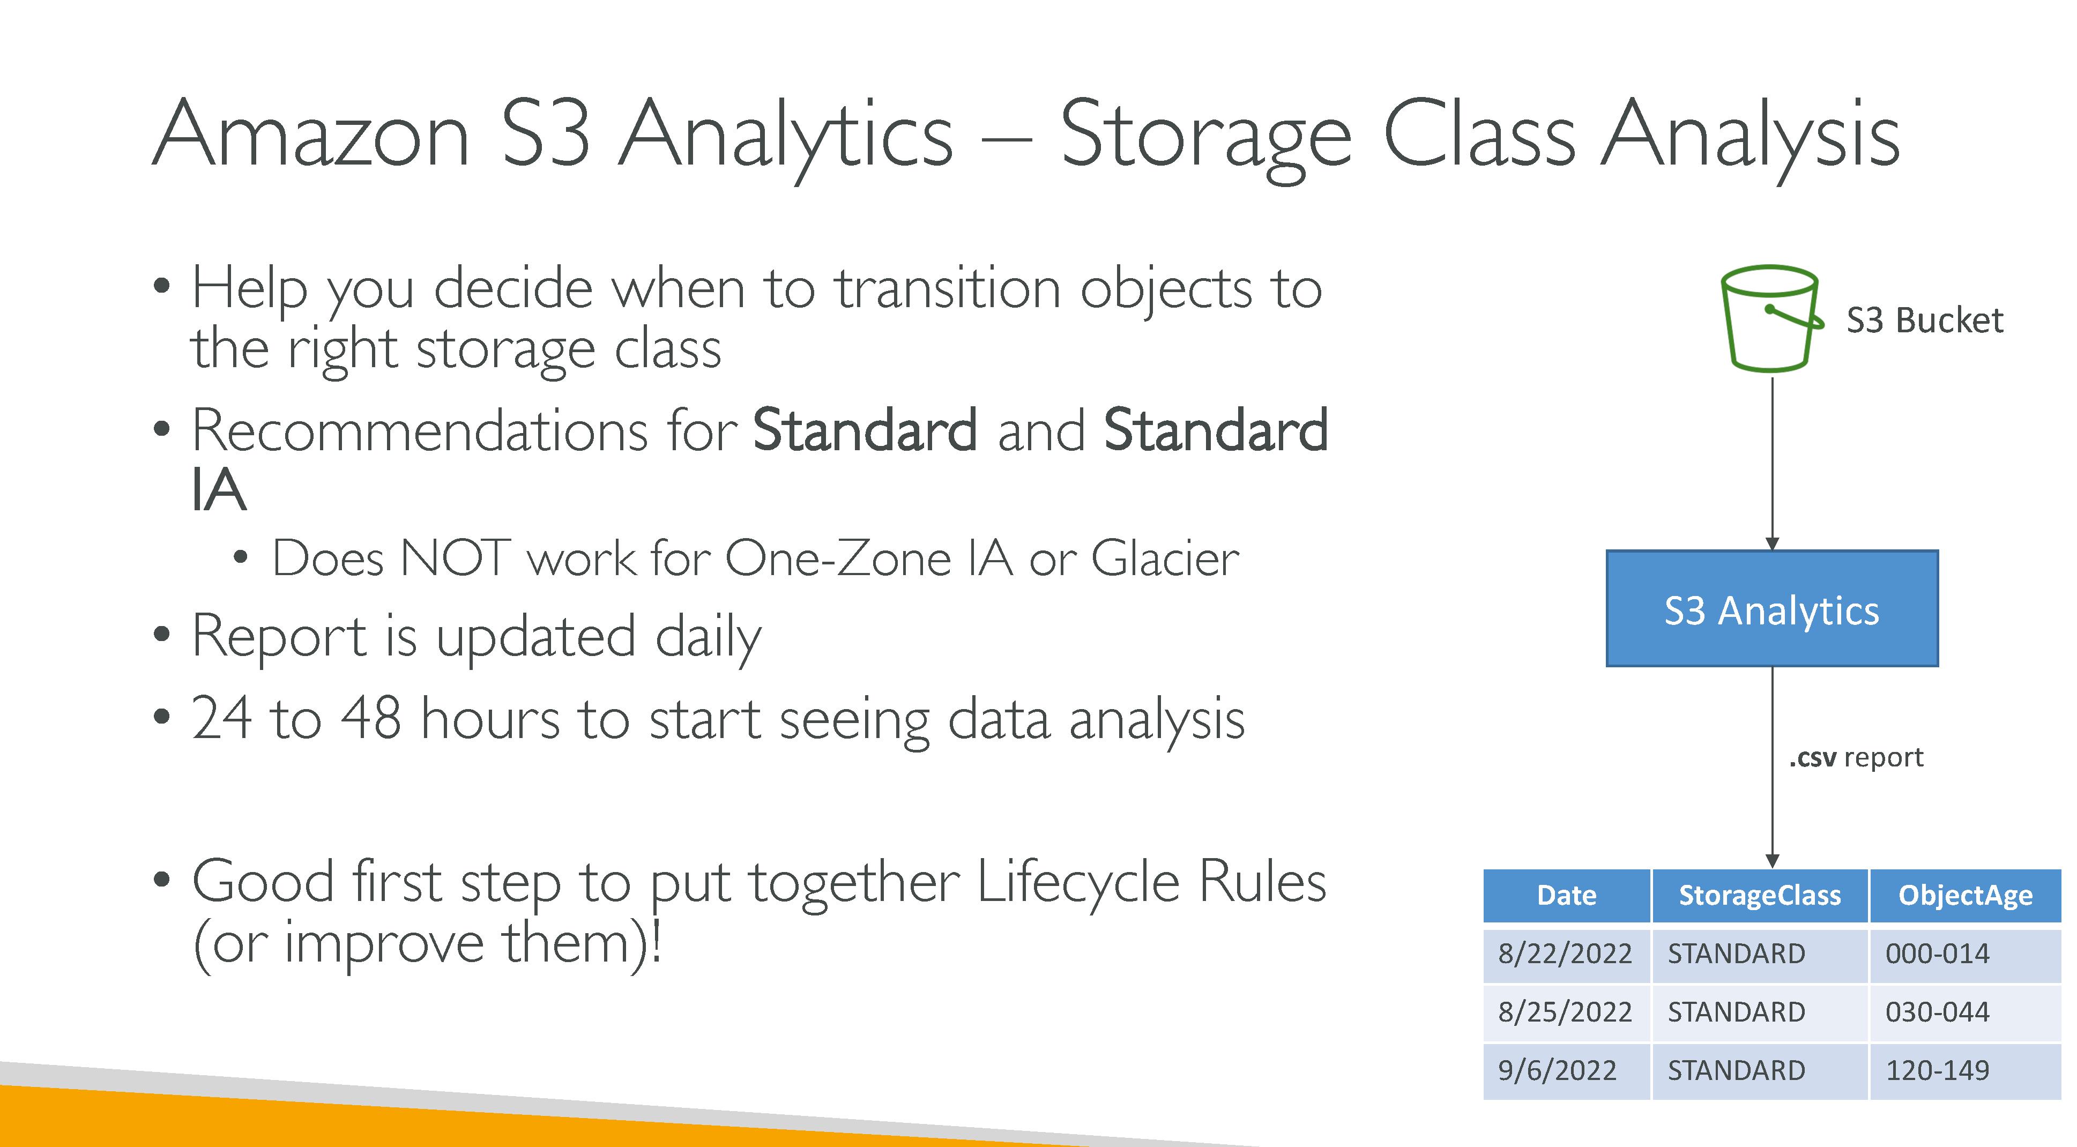
Task: Click the 030-044 object age cell
Action: [1937, 1012]
